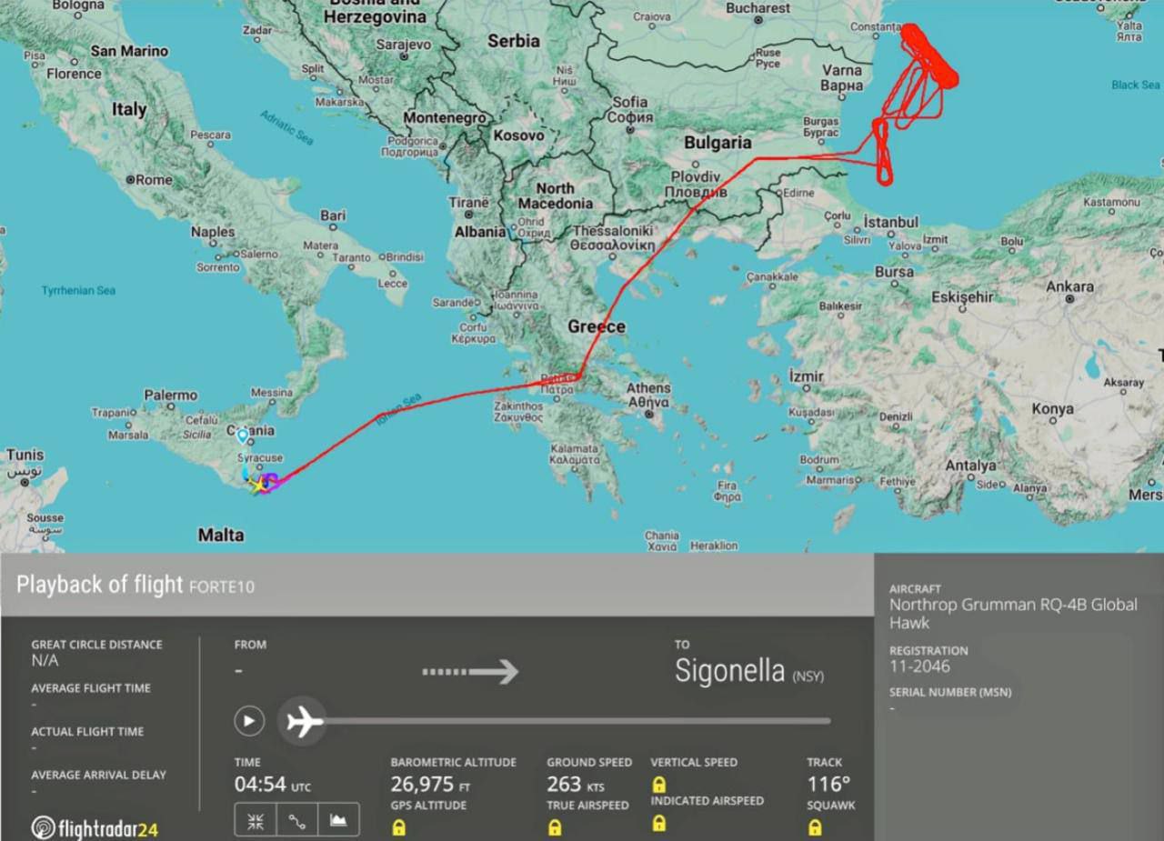
Task: Click the barometric altitude value 26,975 FT
Action: [x=431, y=784]
